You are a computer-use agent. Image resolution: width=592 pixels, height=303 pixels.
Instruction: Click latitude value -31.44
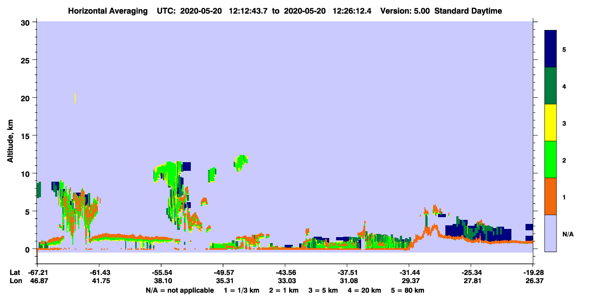click(409, 272)
